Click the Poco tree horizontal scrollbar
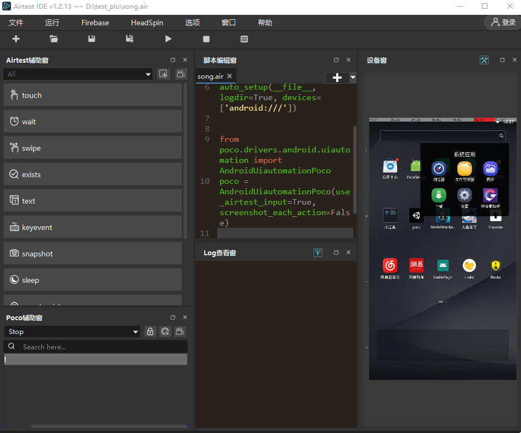 (x=109, y=426)
